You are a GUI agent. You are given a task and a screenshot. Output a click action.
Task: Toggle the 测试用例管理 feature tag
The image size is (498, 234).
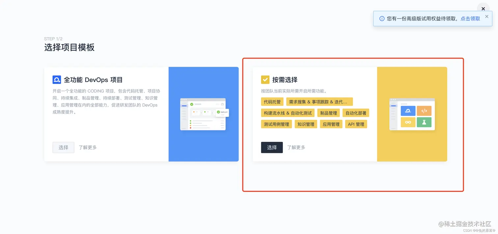click(x=276, y=124)
